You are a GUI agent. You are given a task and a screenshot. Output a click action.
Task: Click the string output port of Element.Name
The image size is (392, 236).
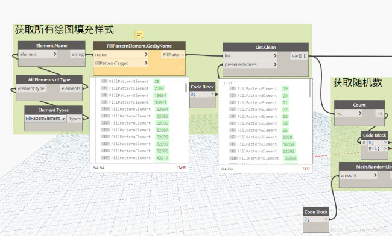(78, 54)
